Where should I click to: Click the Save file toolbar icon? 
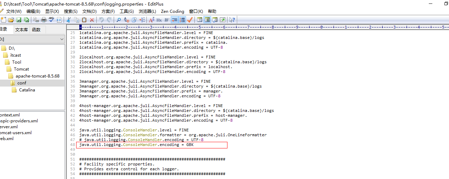(19, 20)
